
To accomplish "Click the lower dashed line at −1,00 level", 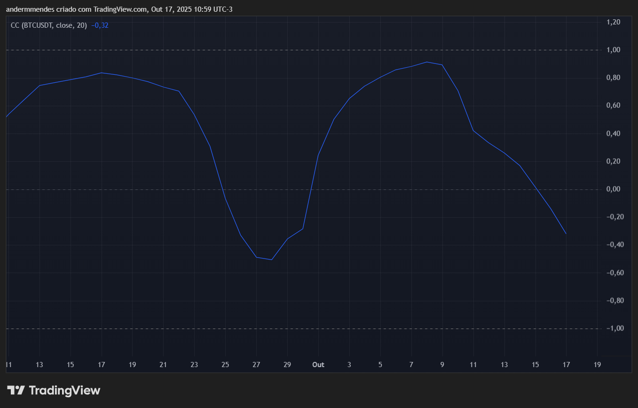I will tap(301, 329).
